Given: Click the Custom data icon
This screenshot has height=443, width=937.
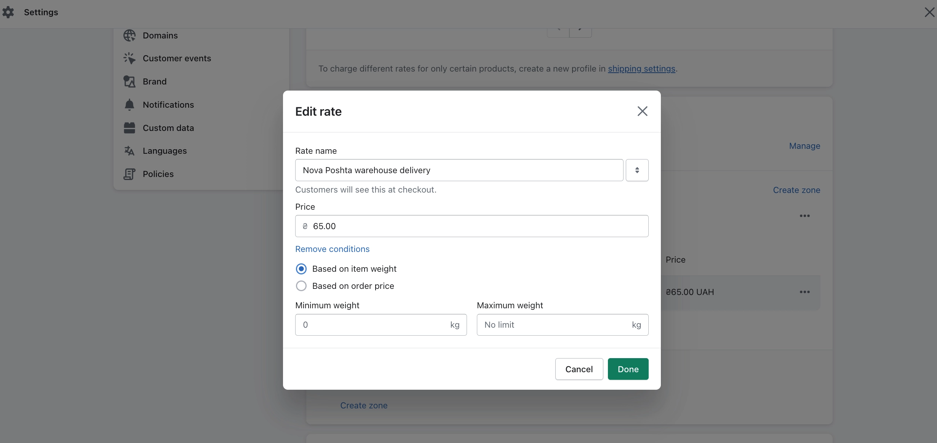Looking at the screenshot, I should click(x=130, y=128).
